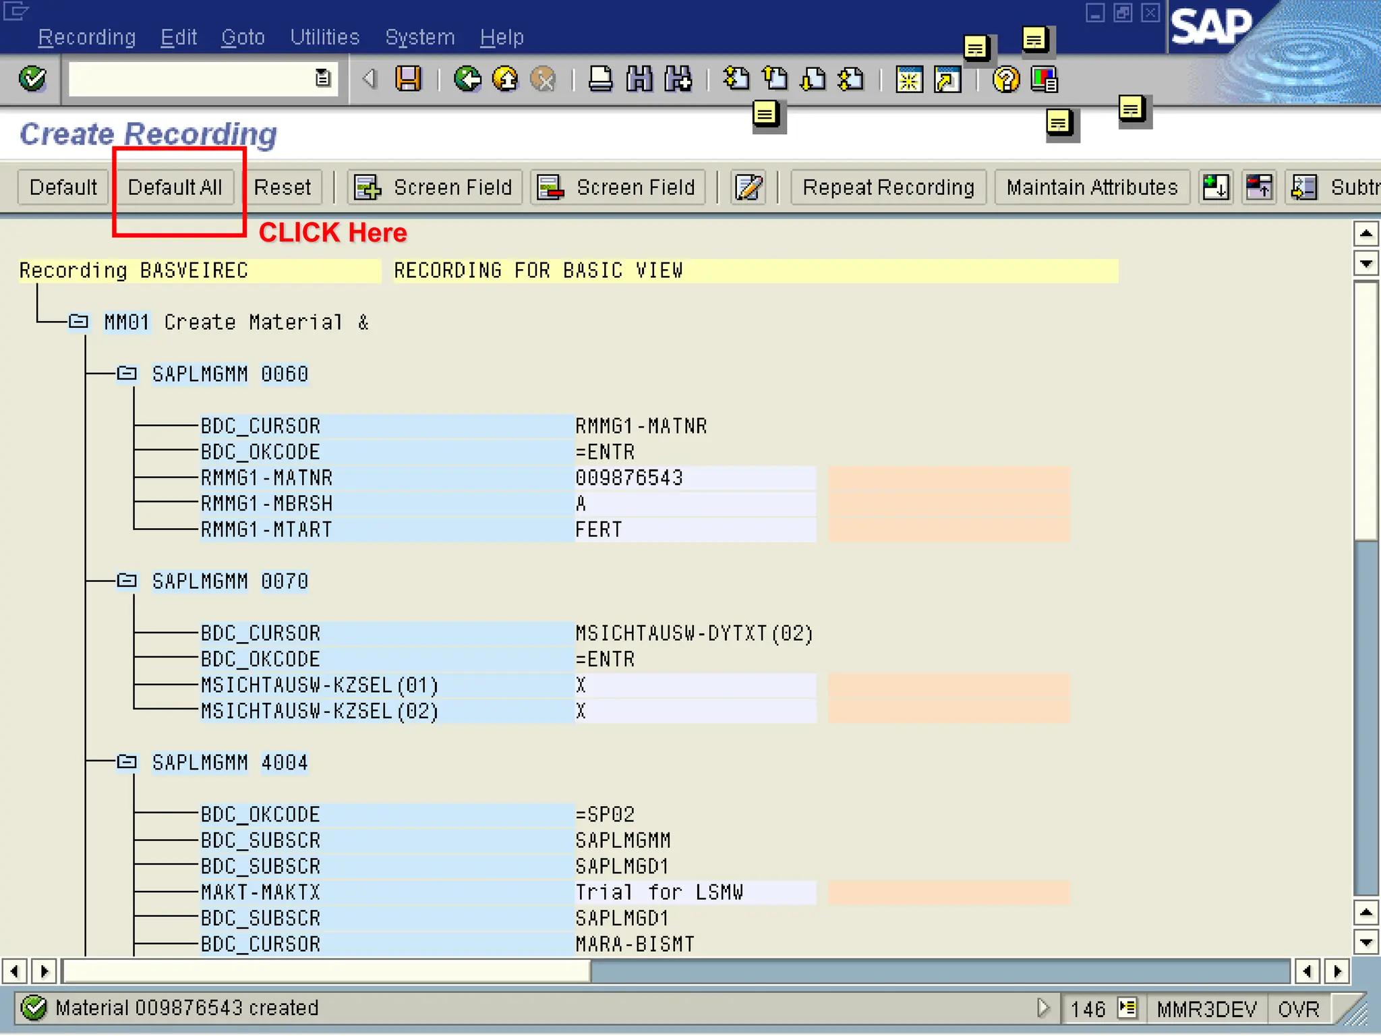Click the pencil edit toggle icon
This screenshot has width=1381, height=1036.
pyautogui.click(x=748, y=187)
